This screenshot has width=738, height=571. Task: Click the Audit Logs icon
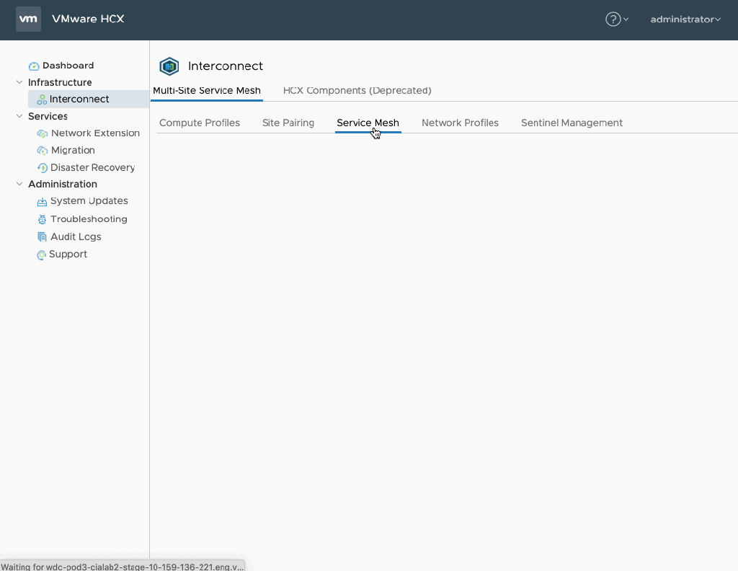pyautogui.click(x=42, y=236)
